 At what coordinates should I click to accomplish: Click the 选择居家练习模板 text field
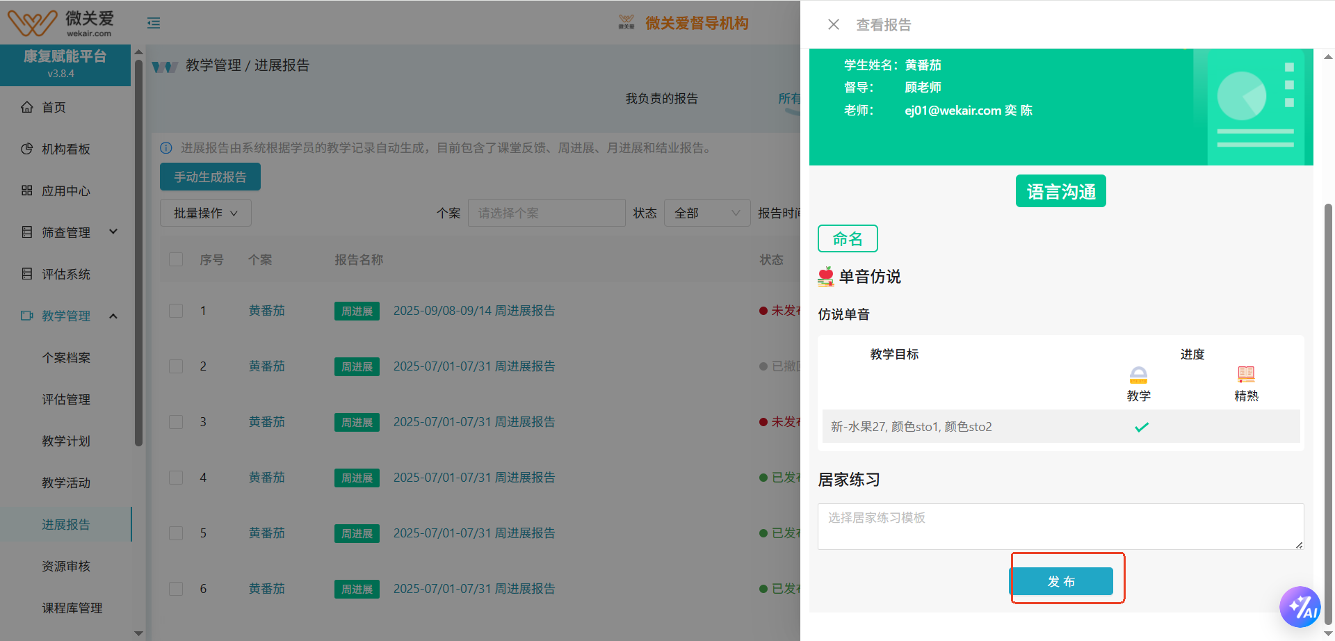(1060, 526)
